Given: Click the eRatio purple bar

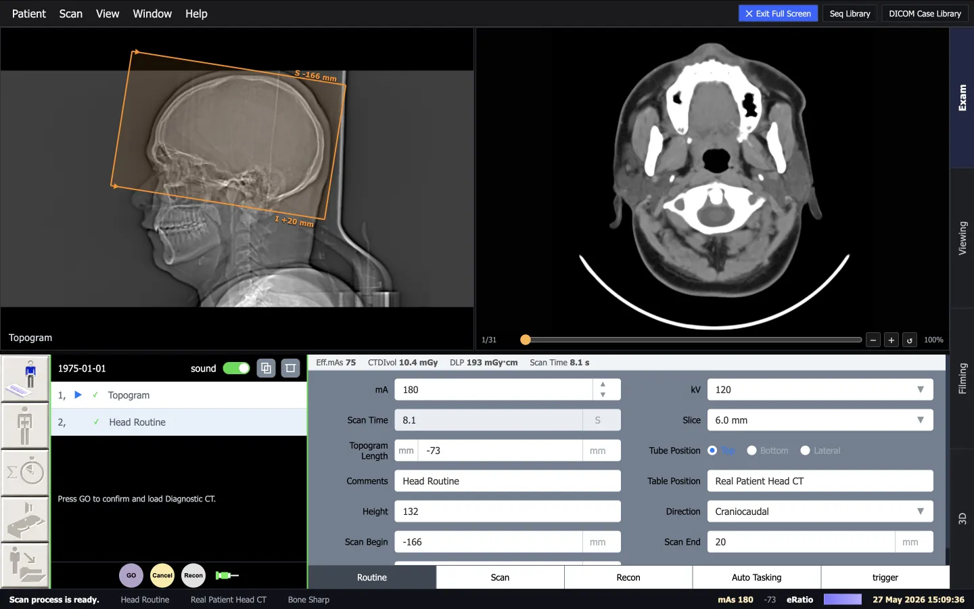Looking at the screenshot, I should tap(842, 600).
